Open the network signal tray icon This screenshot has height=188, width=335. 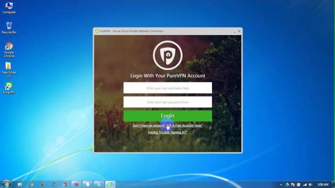coord(305,184)
